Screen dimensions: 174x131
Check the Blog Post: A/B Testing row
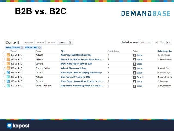[4, 77]
